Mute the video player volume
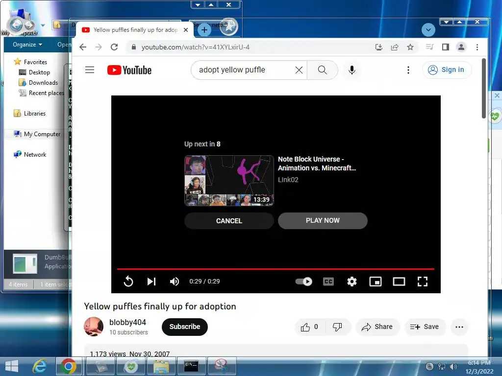This screenshot has height=376, width=502. 175,282
